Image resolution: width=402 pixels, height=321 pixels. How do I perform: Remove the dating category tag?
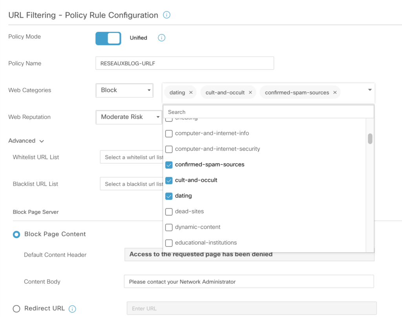(x=191, y=93)
